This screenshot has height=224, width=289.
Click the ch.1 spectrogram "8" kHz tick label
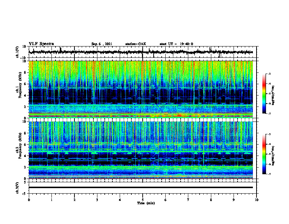pyautogui.click(x=26, y=72)
